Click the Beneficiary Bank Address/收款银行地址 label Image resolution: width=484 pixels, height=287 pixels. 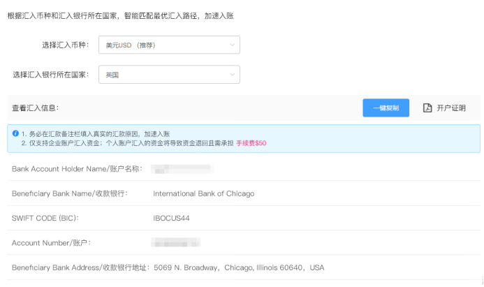coord(80,267)
